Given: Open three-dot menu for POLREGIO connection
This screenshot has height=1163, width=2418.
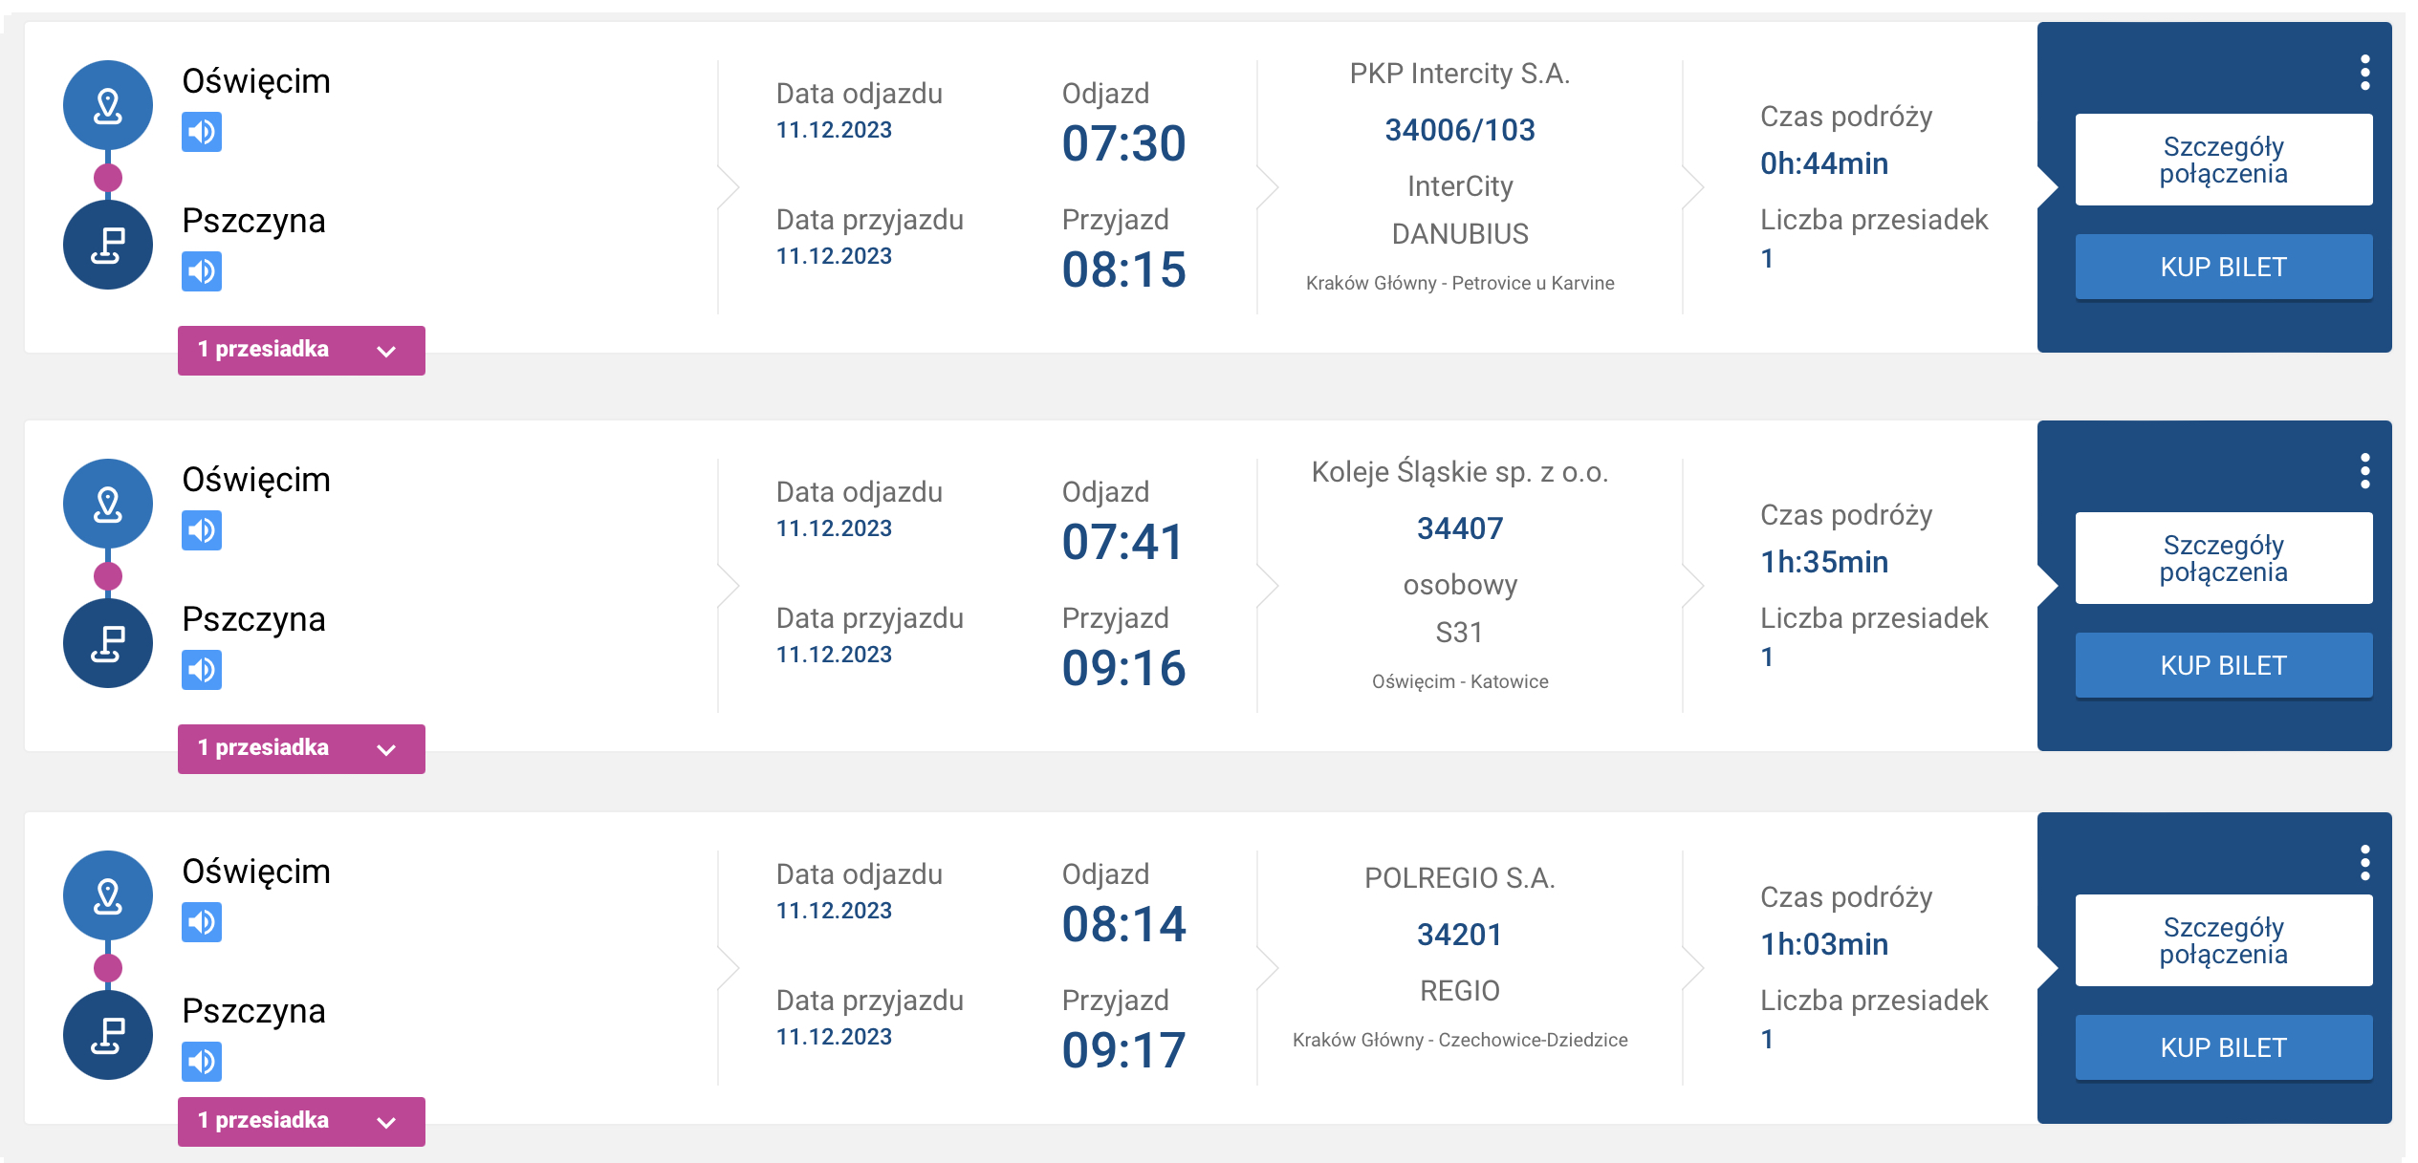Looking at the screenshot, I should 2364,863.
